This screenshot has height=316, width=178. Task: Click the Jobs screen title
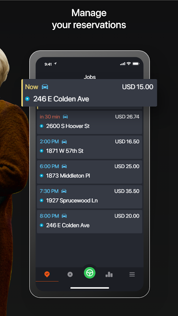pyautogui.click(x=90, y=77)
